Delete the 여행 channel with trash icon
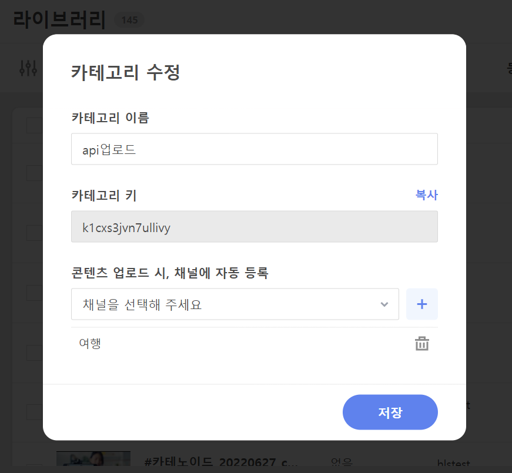Screen dimensions: 512x473 tap(421, 344)
